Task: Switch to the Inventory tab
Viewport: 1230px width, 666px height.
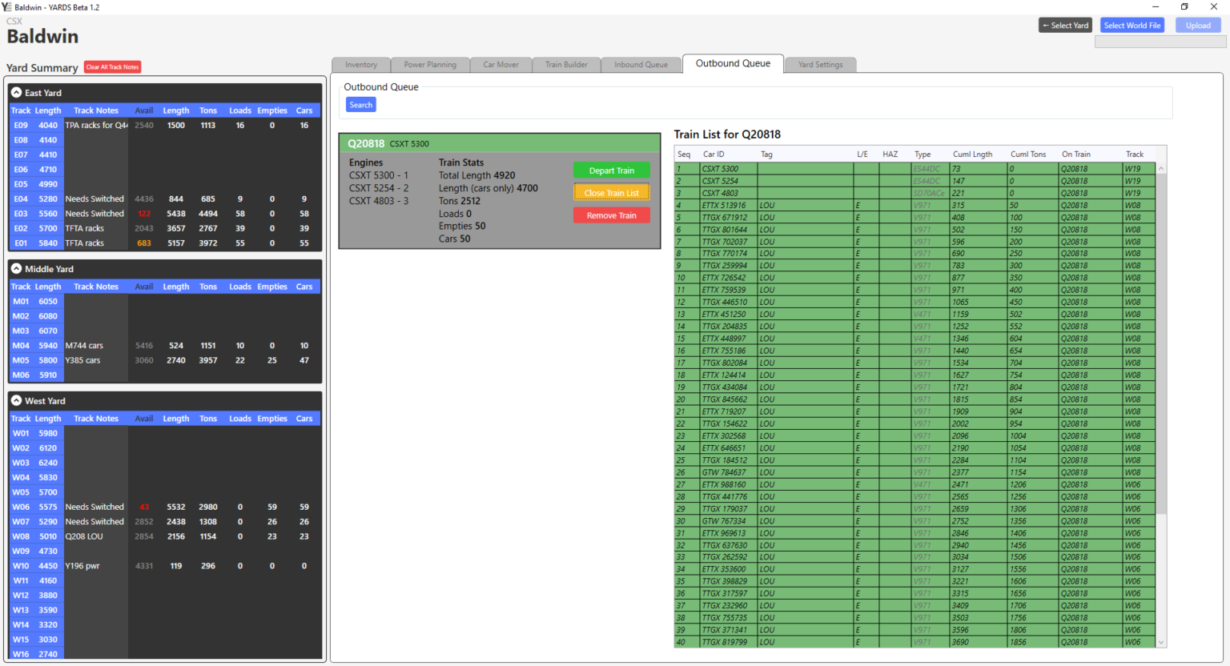Action: [x=361, y=64]
